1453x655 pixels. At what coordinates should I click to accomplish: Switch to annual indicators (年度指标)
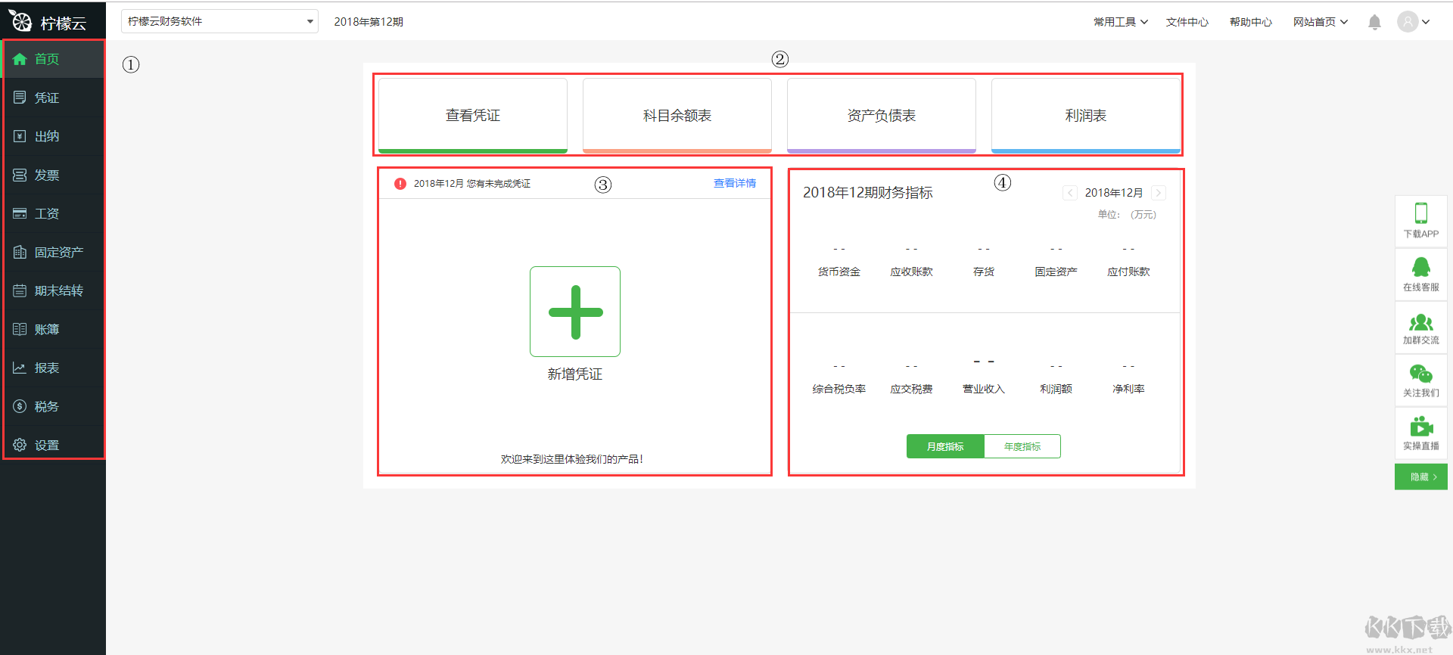click(1022, 446)
